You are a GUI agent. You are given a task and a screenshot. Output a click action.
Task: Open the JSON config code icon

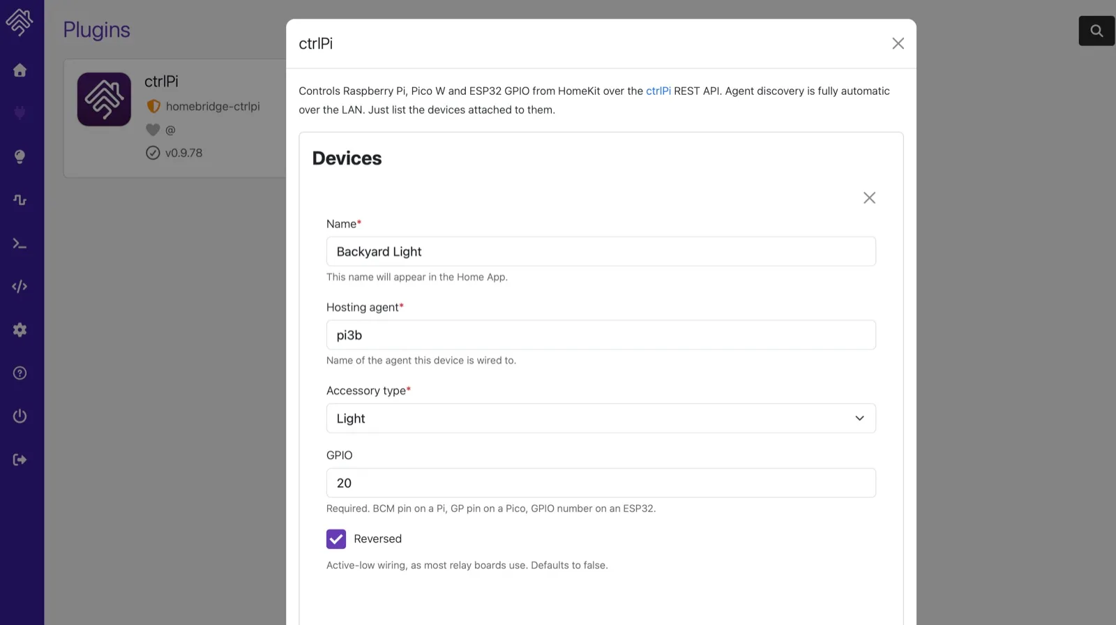[x=20, y=286]
